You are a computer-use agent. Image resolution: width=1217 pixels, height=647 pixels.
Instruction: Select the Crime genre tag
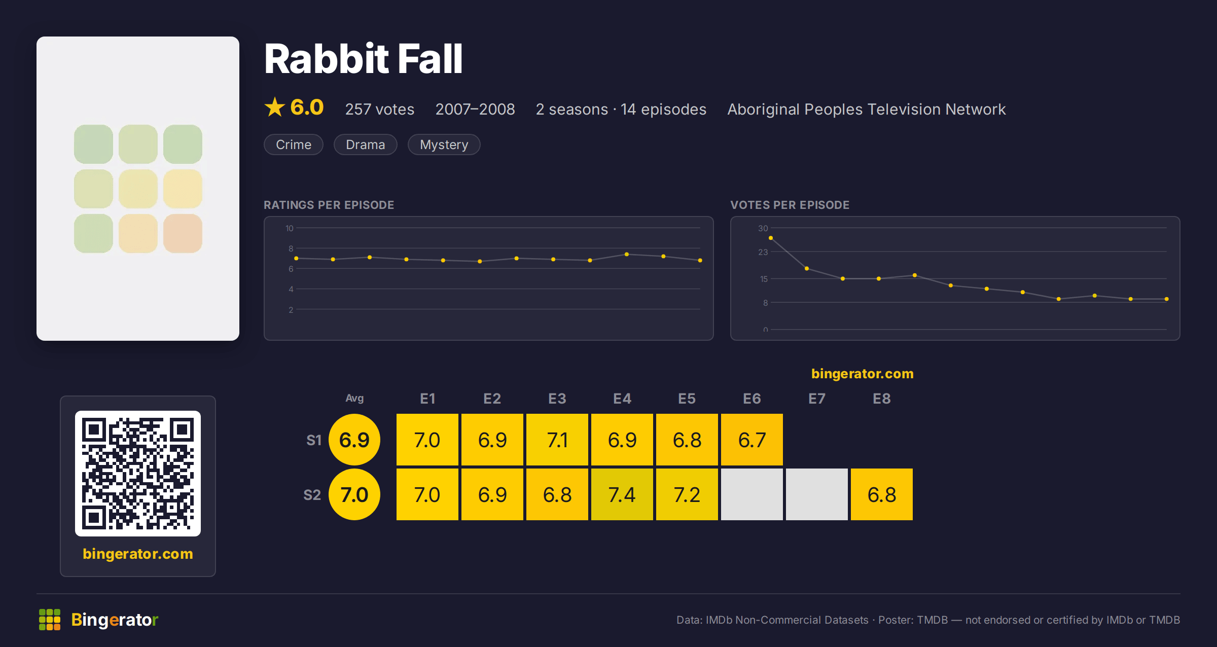294,145
